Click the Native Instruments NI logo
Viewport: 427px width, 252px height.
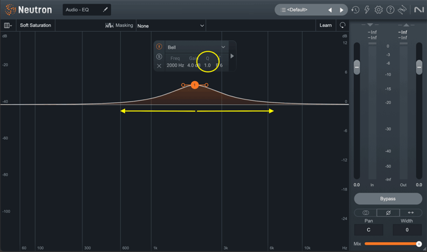[419, 10]
